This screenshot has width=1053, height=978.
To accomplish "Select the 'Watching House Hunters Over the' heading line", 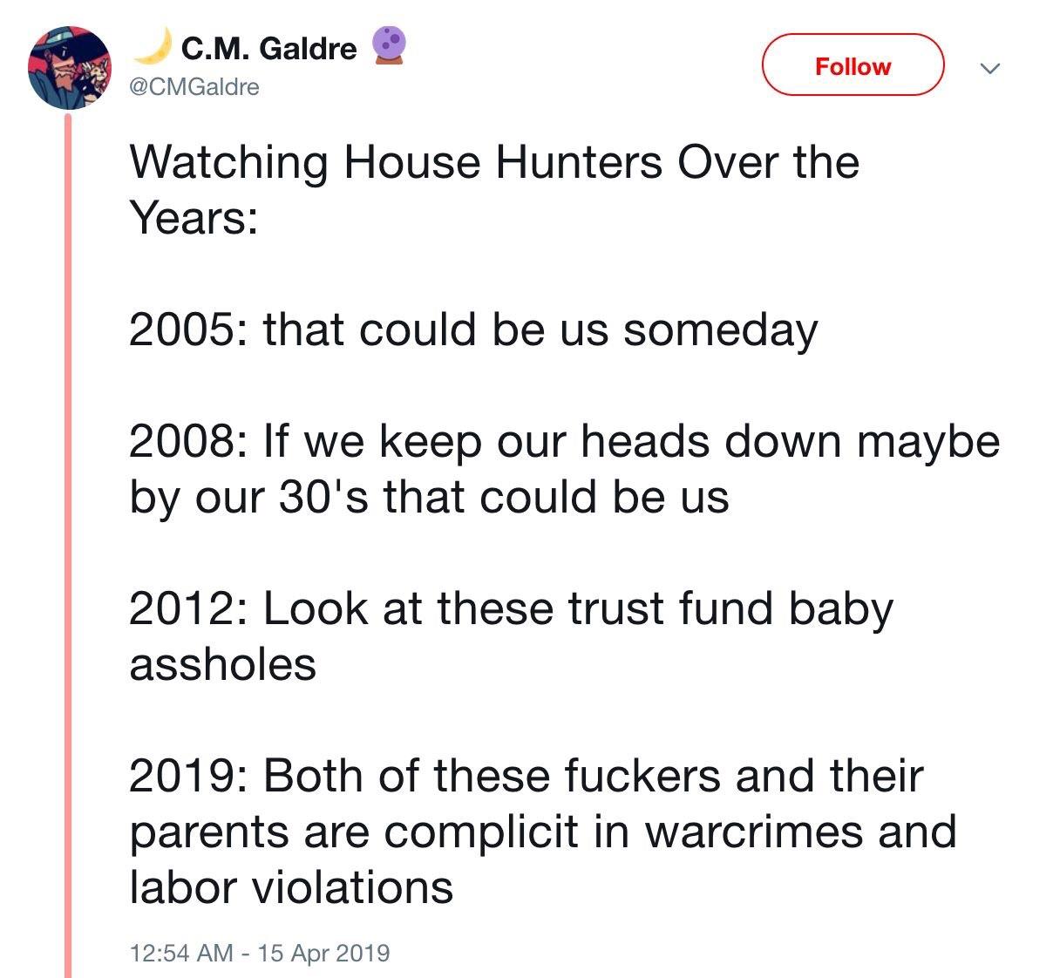I will click(494, 162).
